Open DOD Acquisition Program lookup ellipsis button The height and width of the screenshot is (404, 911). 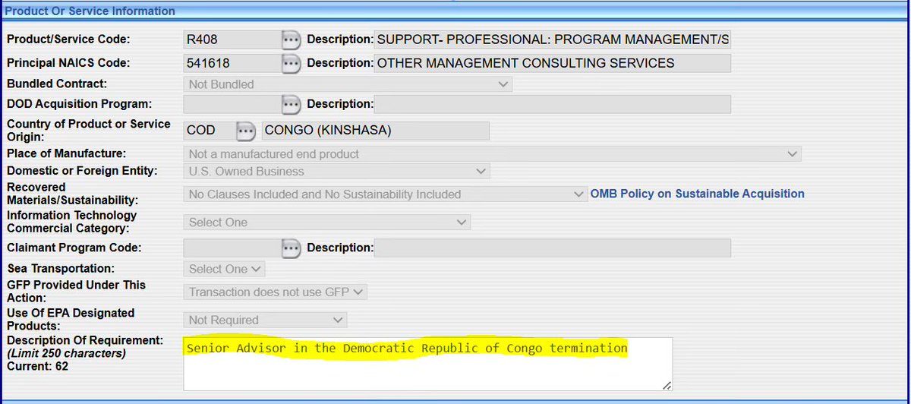coord(291,104)
